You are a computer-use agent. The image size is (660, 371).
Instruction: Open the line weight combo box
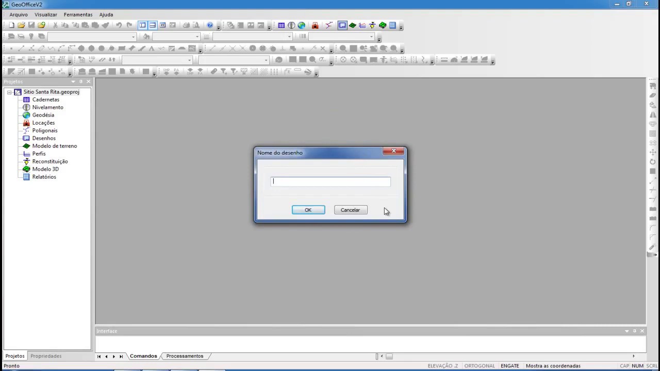(x=341, y=37)
